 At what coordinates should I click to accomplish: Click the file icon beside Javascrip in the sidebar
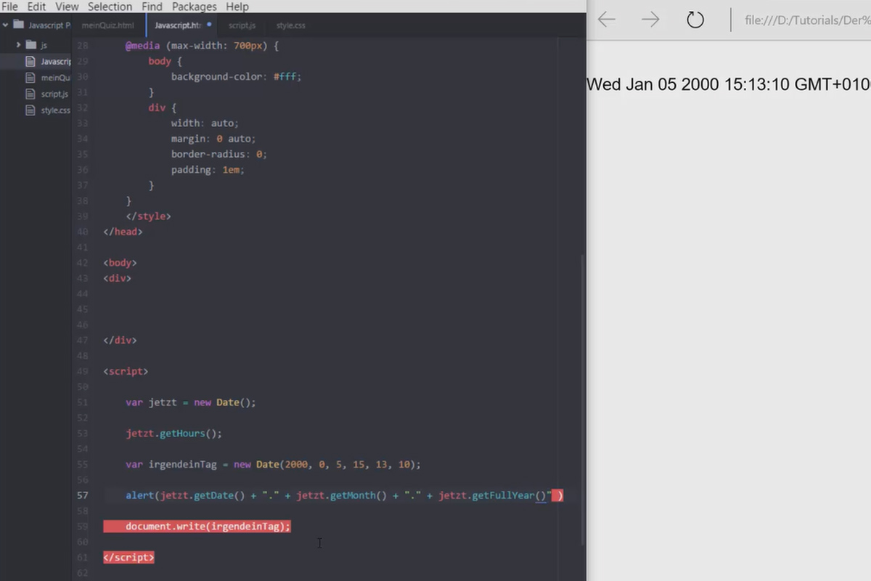click(x=30, y=62)
